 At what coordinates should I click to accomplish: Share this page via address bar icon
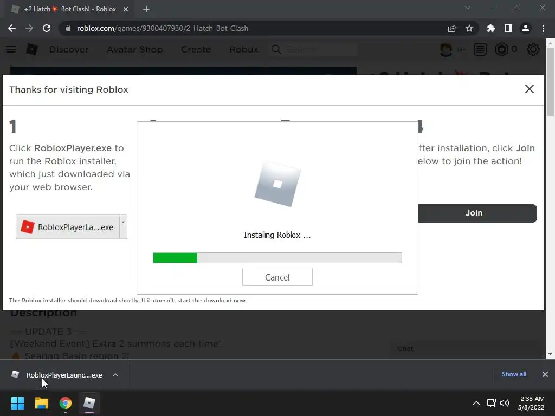pyautogui.click(x=452, y=28)
